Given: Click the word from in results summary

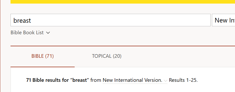Looking at the screenshot, I should tap(96, 80).
